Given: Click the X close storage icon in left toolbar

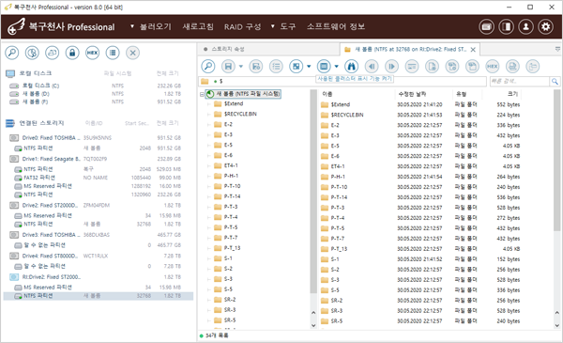Looking at the screenshot, I should (x=132, y=53).
